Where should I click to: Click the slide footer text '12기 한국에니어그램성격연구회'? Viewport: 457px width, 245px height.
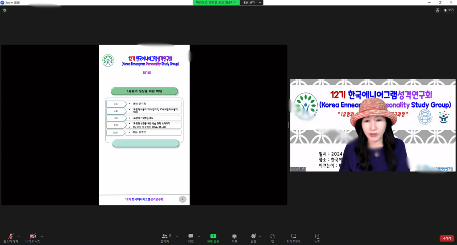tap(144, 200)
